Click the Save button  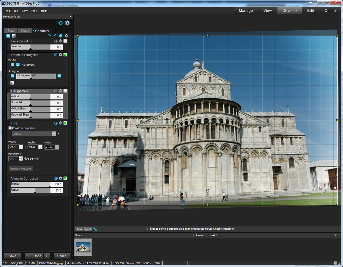[12, 256]
